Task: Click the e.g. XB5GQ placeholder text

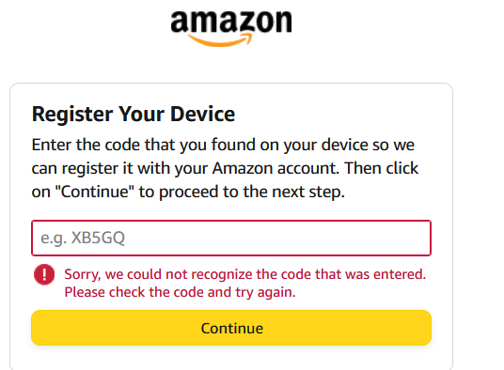Action: click(x=83, y=239)
